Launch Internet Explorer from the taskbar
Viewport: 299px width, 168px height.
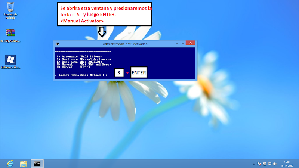(x=10, y=164)
